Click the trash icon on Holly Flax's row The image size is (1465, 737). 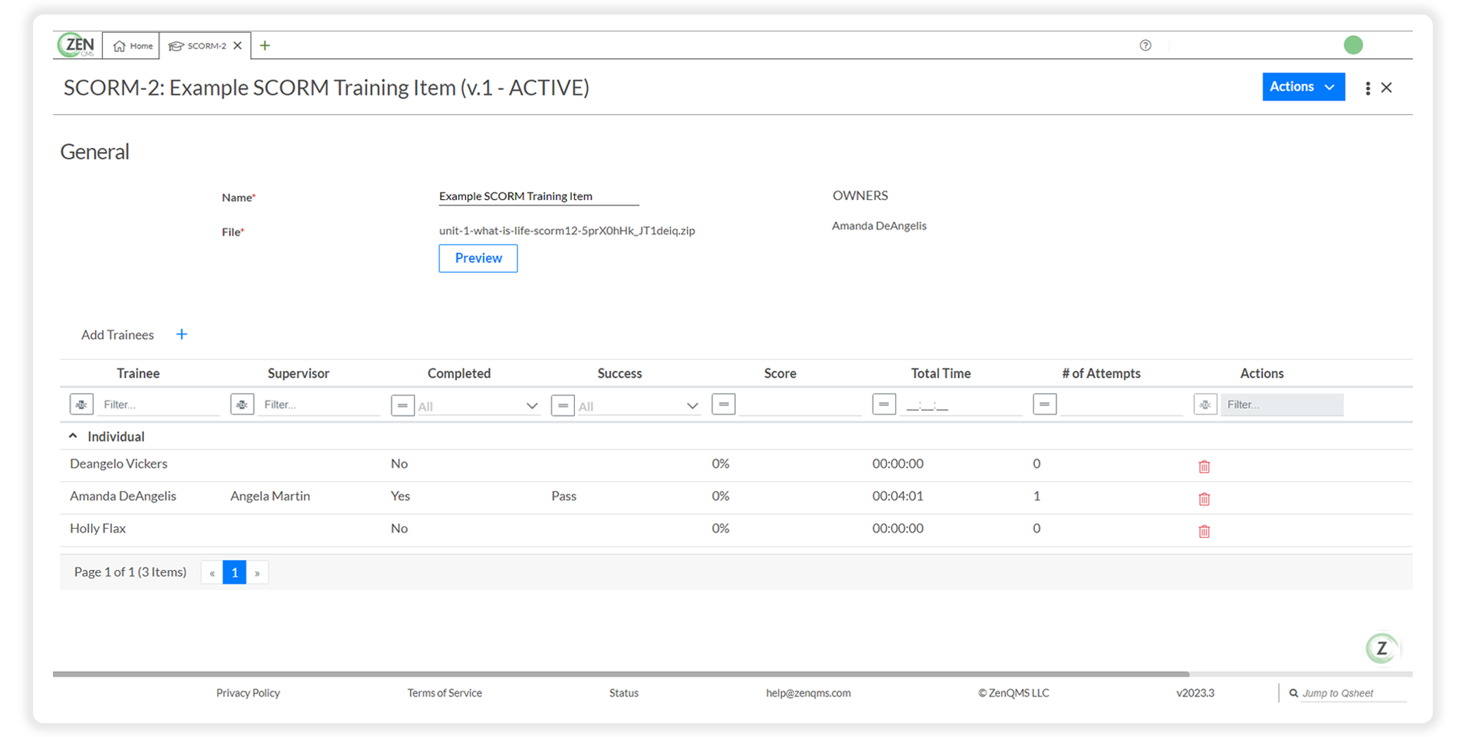tap(1204, 531)
